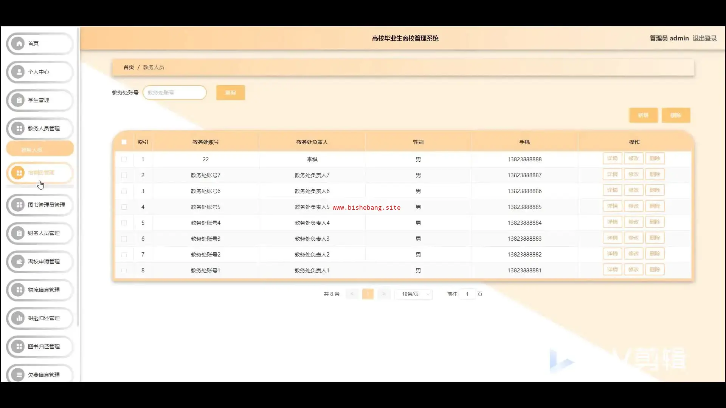Expand the 教务人员管理 sidebar menu
This screenshot has height=408, width=726.
[x=43, y=128]
